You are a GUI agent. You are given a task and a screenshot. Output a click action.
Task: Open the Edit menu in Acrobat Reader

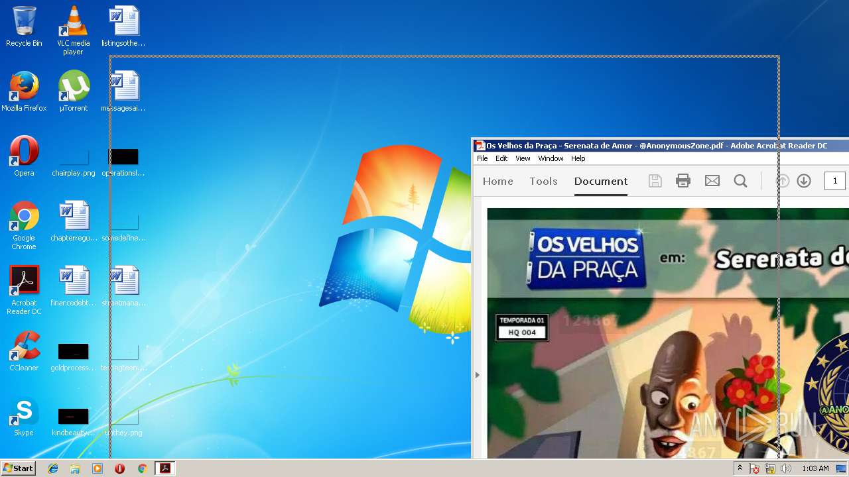501,158
